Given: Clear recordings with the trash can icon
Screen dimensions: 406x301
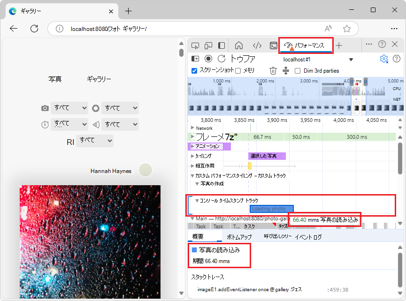Looking at the screenshot, I should [x=273, y=70].
